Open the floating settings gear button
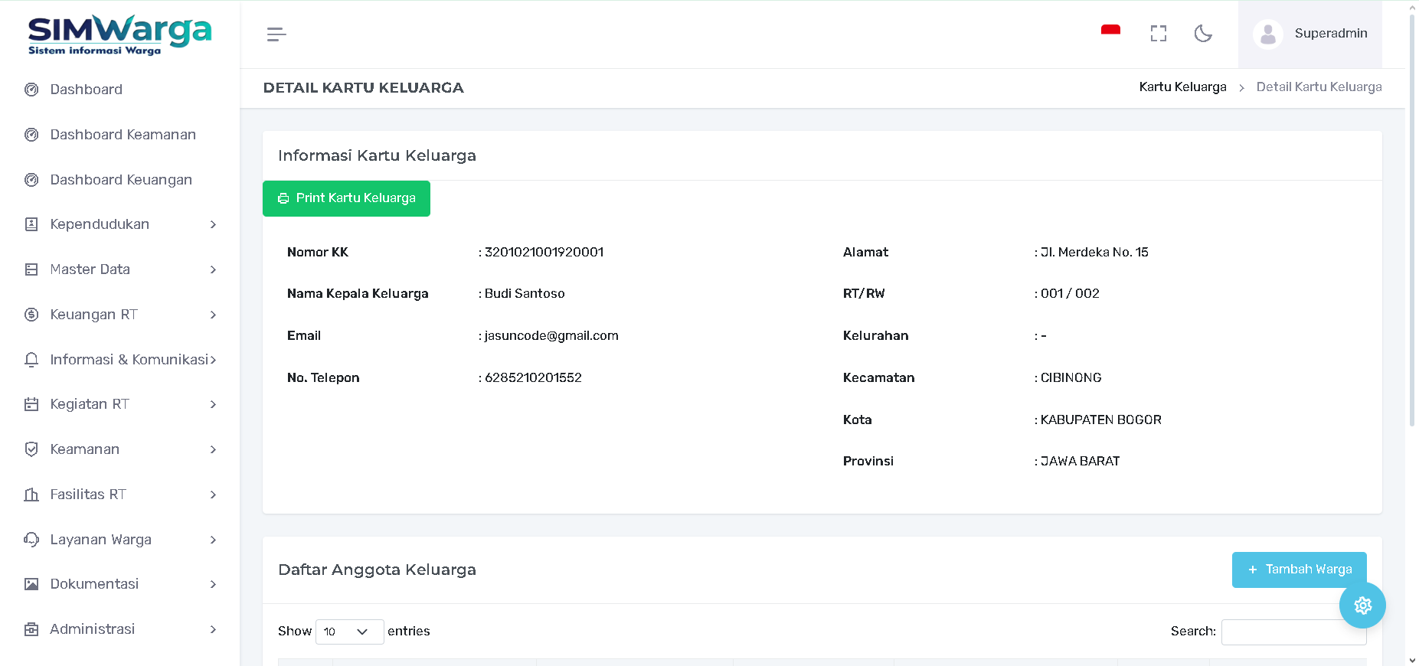The height and width of the screenshot is (666, 1419). (x=1362, y=606)
